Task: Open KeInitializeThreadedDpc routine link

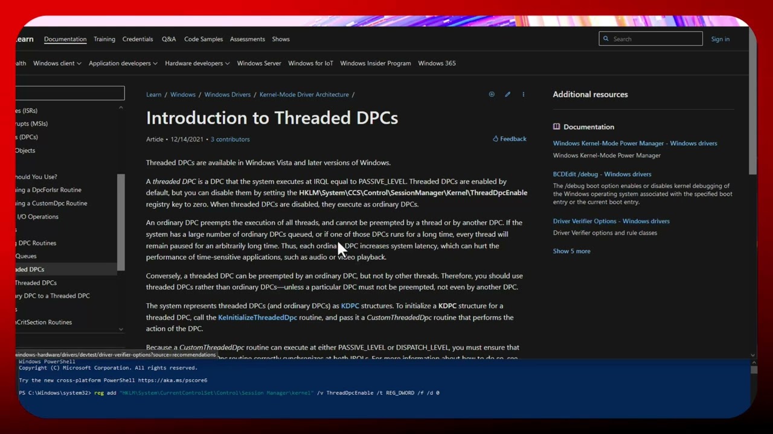Action: click(258, 317)
